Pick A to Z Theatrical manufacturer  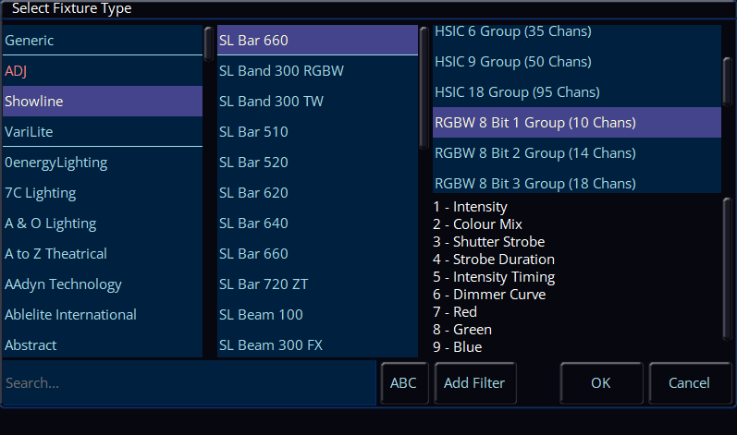coord(103,254)
